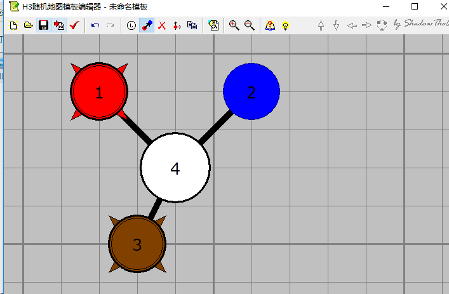
Task: Create a new template file
Action: pos(13,25)
